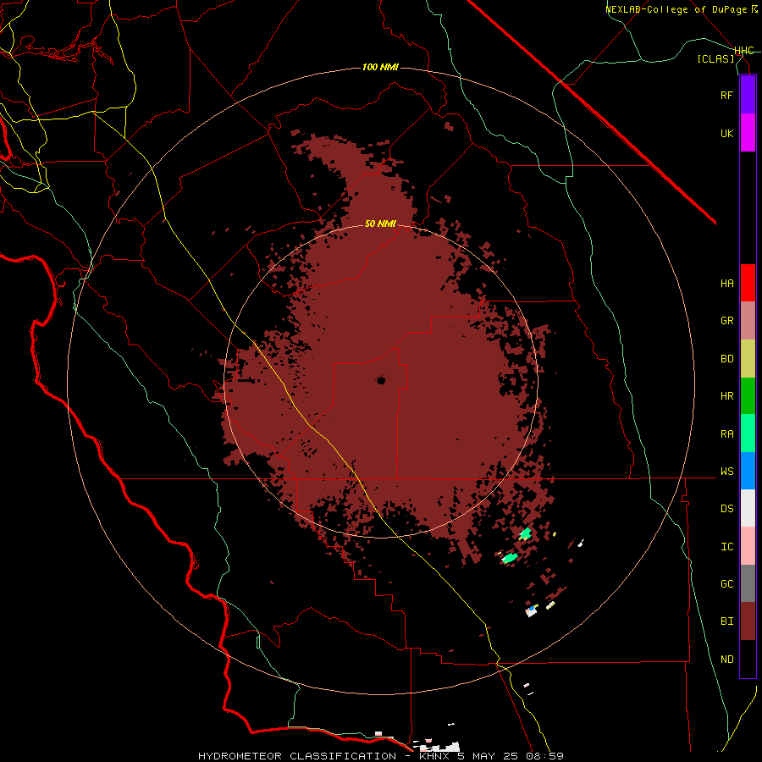The height and width of the screenshot is (762, 762).
Task: Click the 50 NMI range ring label
Action: (x=380, y=224)
